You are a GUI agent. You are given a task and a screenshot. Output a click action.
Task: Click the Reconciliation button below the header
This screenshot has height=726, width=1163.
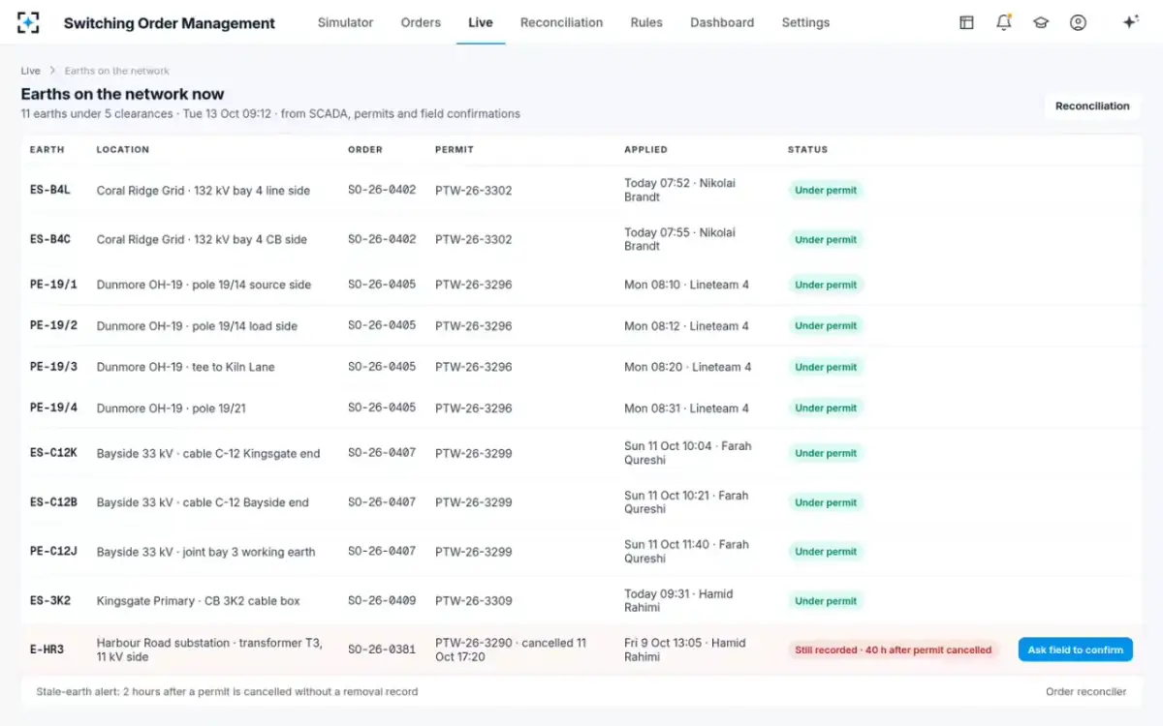pyautogui.click(x=1092, y=106)
